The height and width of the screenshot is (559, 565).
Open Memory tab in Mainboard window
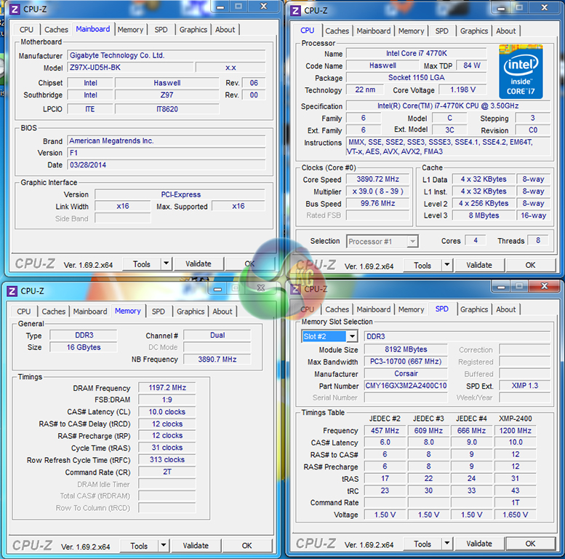click(x=130, y=30)
